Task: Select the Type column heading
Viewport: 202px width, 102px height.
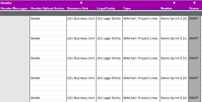Action: (127, 9)
